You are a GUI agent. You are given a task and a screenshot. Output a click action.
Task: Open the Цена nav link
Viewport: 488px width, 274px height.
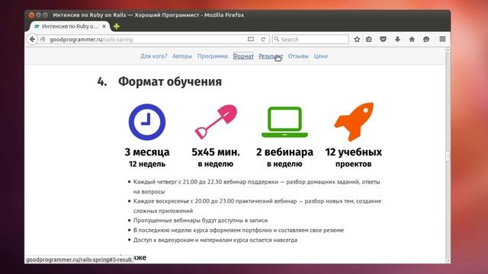pyautogui.click(x=320, y=56)
